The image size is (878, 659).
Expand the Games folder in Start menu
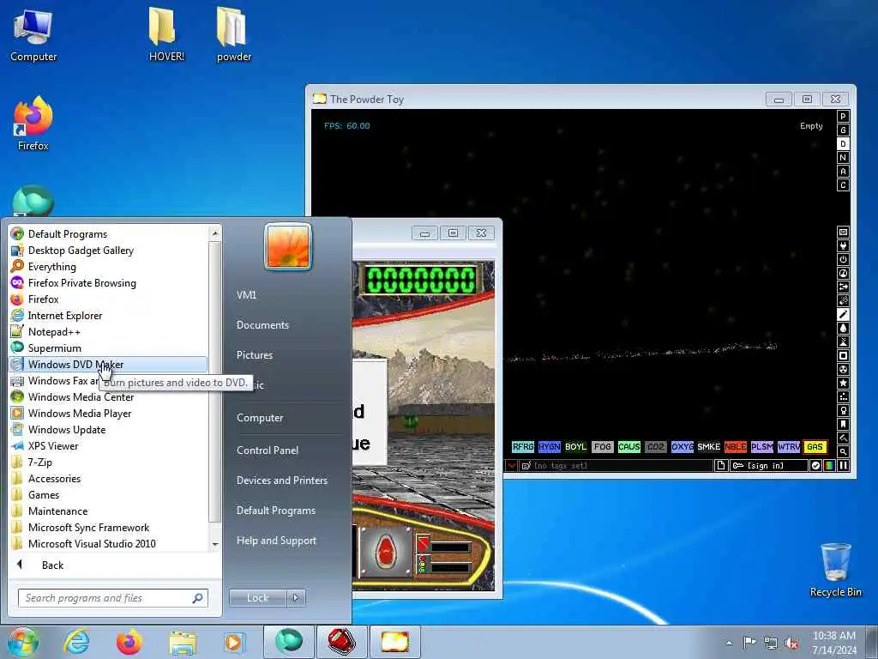108,495
